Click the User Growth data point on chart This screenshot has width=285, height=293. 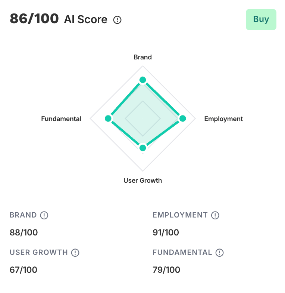tap(142, 148)
